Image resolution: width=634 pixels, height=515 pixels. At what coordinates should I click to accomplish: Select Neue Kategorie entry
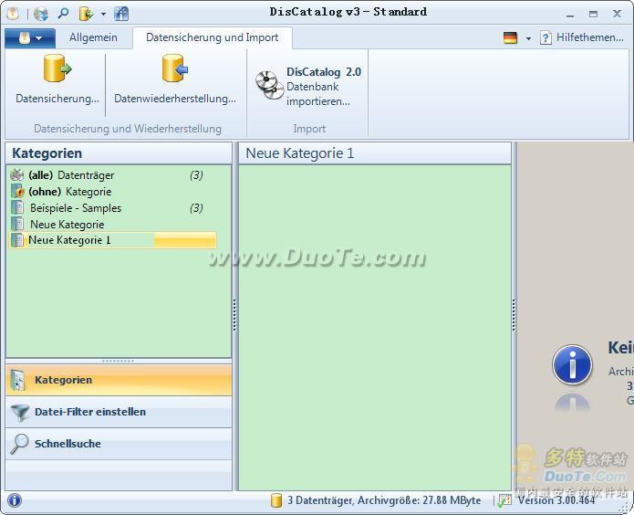tap(113, 224)
